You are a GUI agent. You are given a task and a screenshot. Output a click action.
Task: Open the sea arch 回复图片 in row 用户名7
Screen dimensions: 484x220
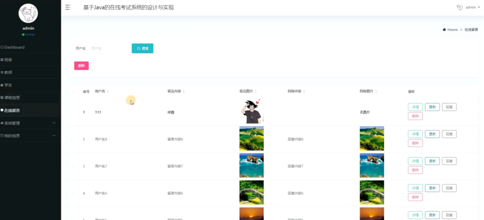click(372, 165)
